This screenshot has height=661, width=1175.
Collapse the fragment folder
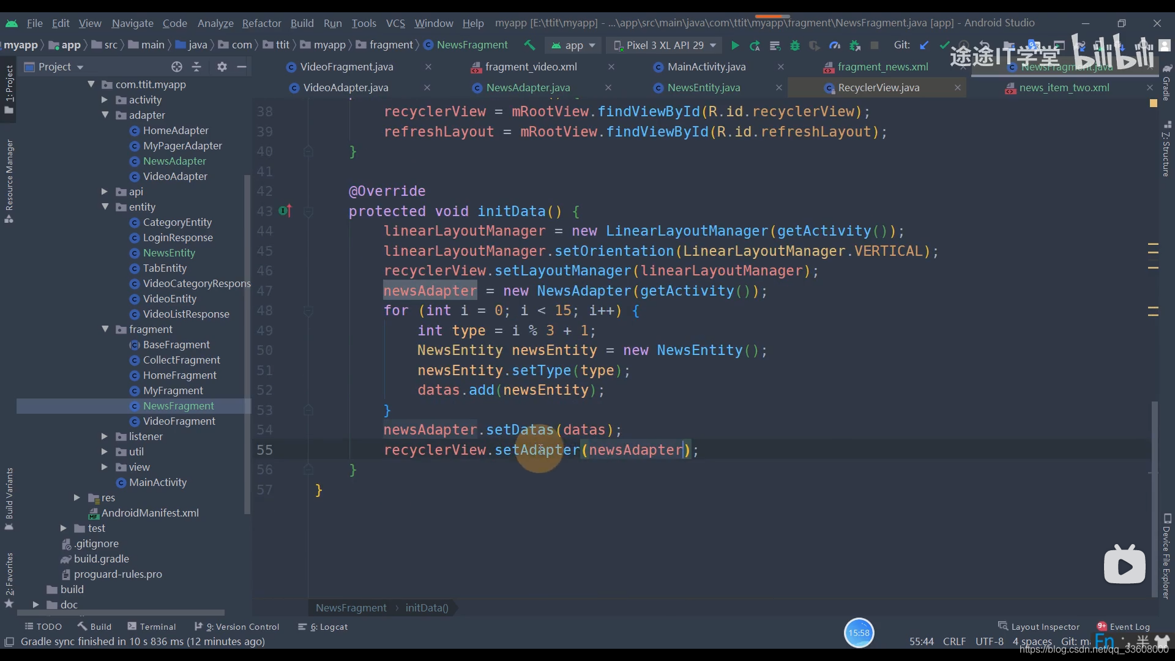click(105, 329)
